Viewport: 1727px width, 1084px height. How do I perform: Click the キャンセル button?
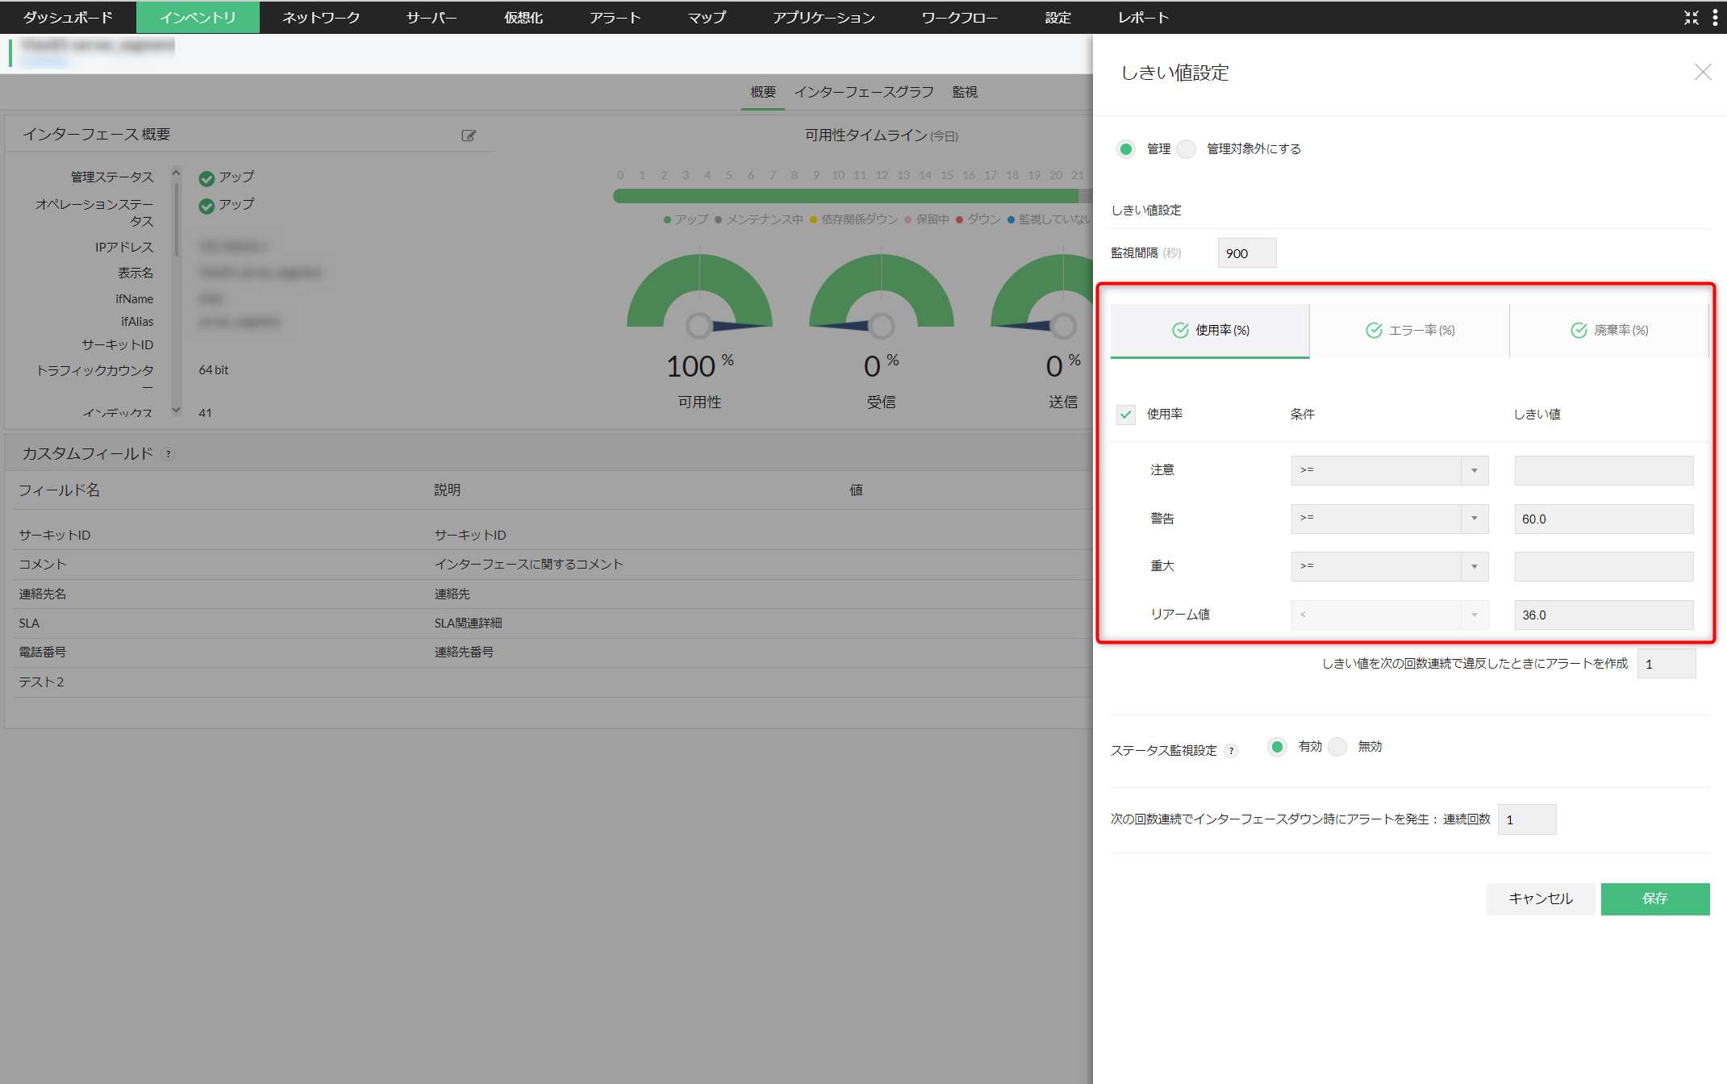(x=1540, y=898)
